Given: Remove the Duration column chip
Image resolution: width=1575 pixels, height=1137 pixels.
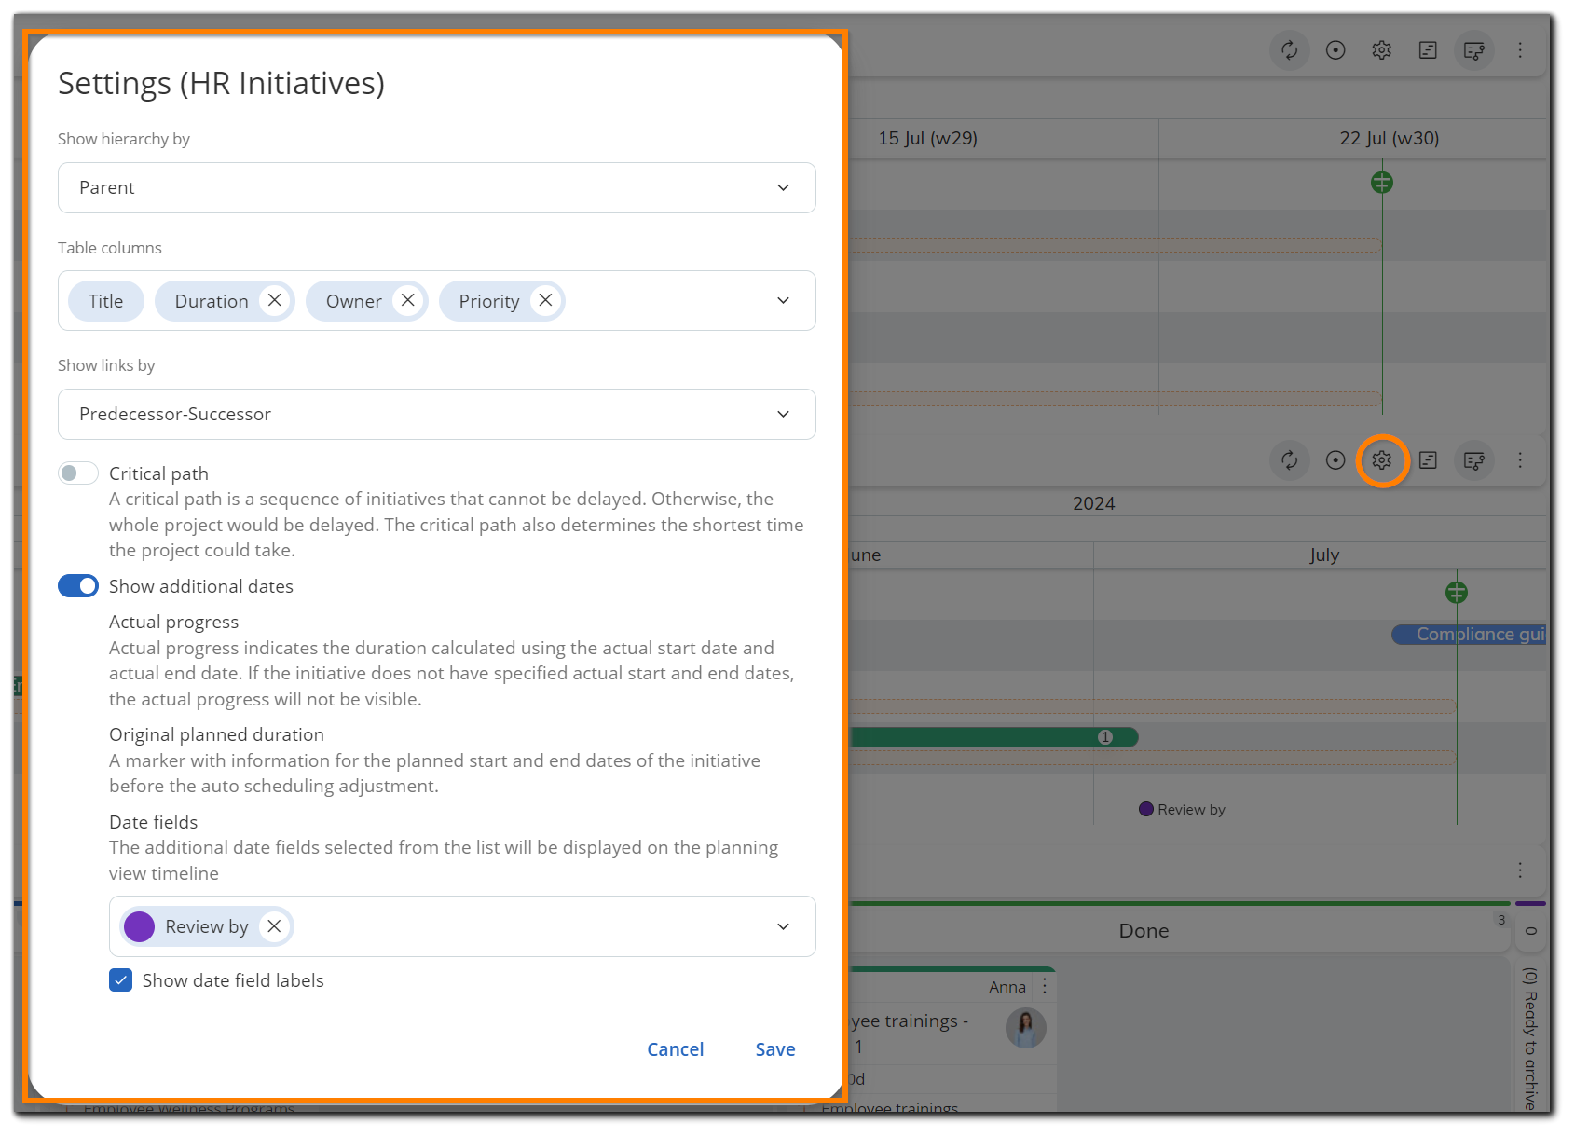Looking at the screenshot, I should coord(274,300).
